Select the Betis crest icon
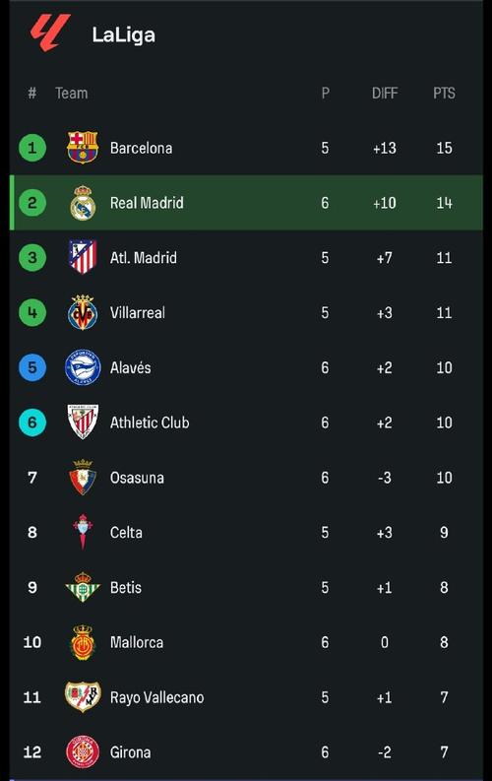Screen dimensions: 492x781 click(x=83, y=587)
